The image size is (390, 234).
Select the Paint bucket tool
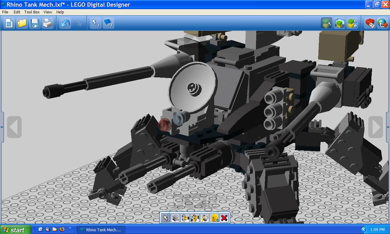[205, 218]
